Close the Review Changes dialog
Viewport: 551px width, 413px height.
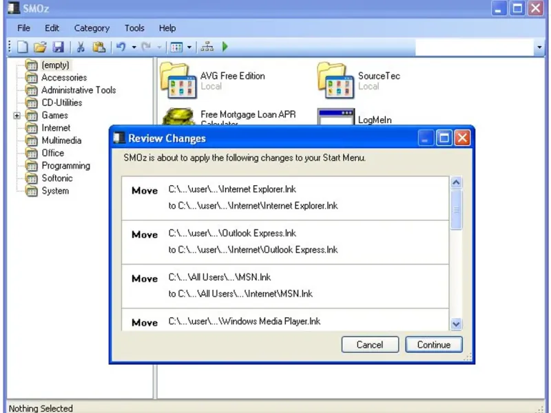tap(462, 138)
